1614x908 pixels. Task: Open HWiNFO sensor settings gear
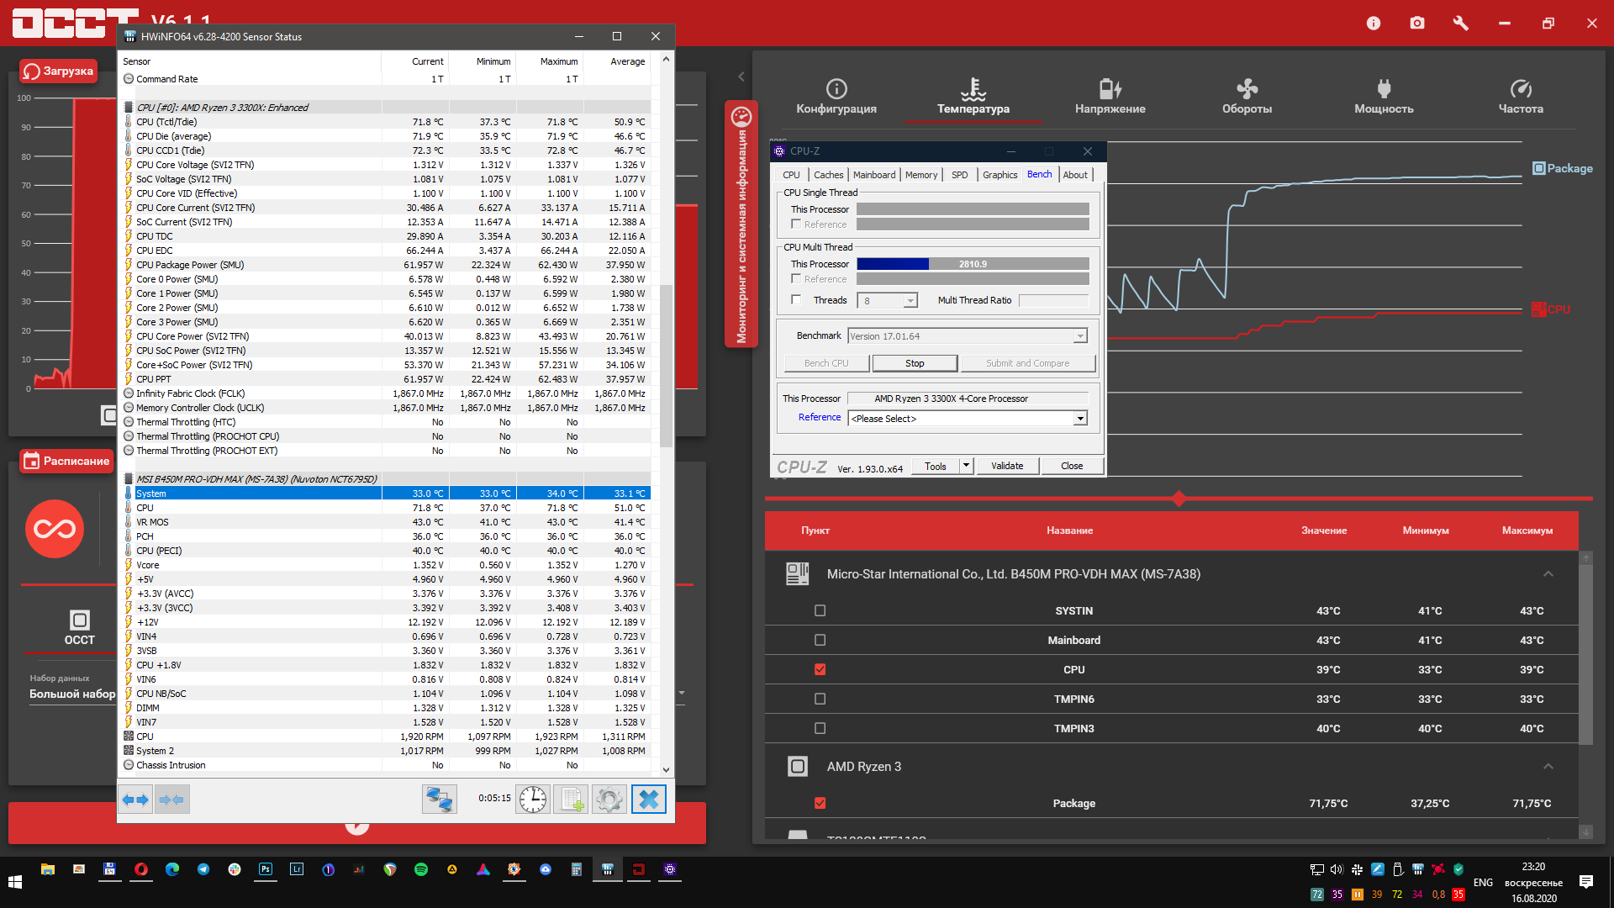coord(609,800)
